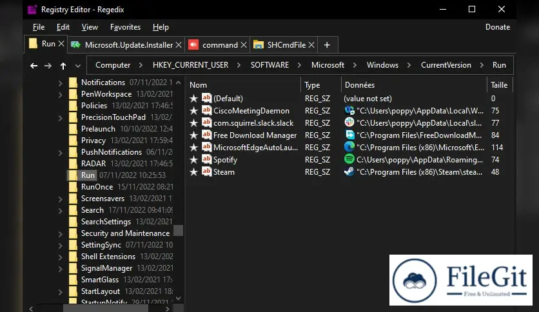Viewport: 539px width, 312px height.
Task: Close the Run tab
Action: coord(61,44)
